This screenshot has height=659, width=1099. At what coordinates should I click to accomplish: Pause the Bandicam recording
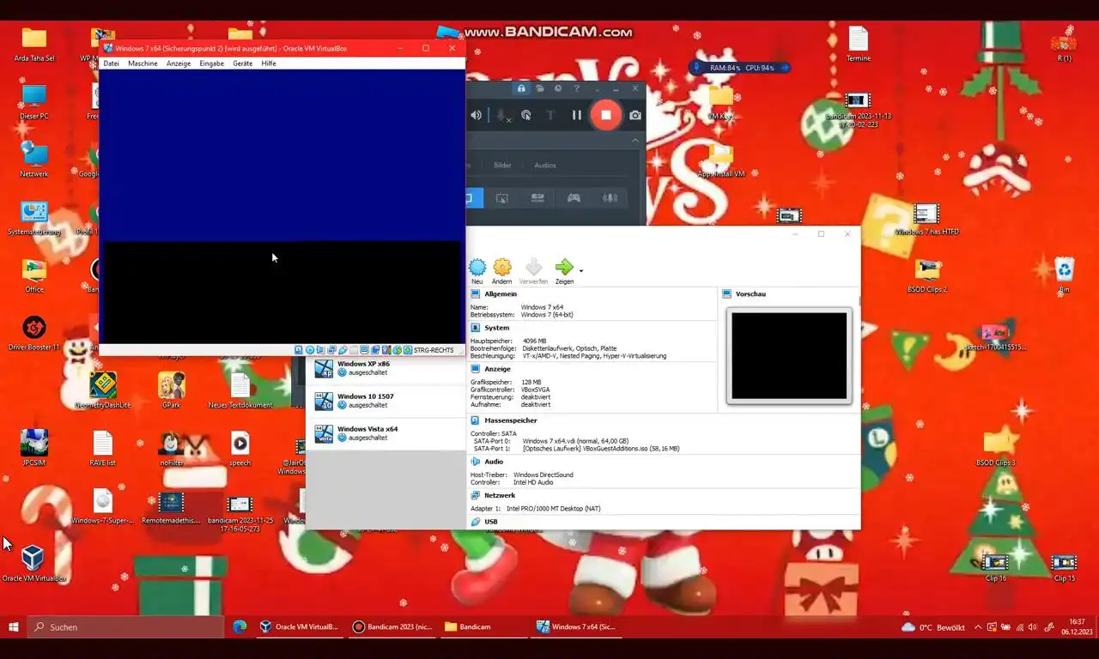pyautogui.click(x=577, y=115)
